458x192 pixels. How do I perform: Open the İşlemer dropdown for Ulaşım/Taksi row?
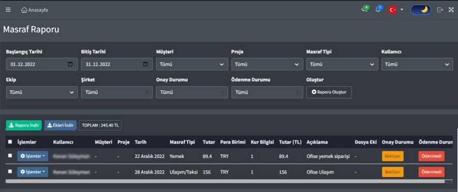[33, 172]
